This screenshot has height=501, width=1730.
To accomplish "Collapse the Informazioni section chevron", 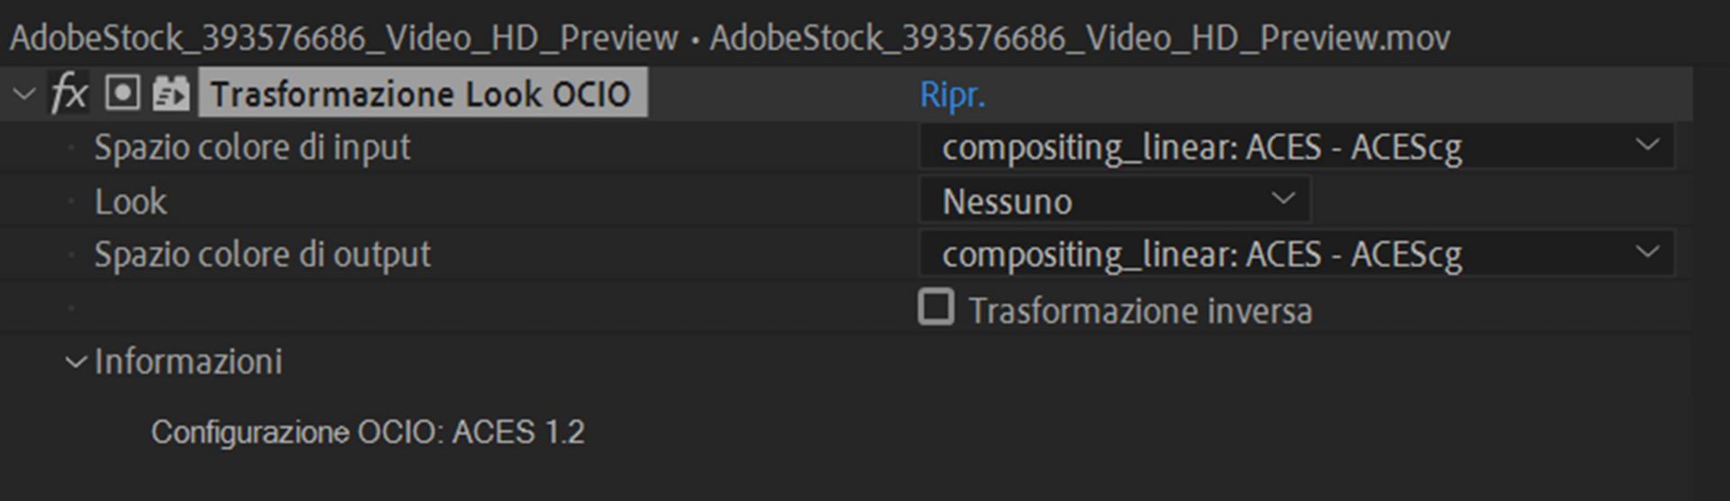I will [76, 362].
